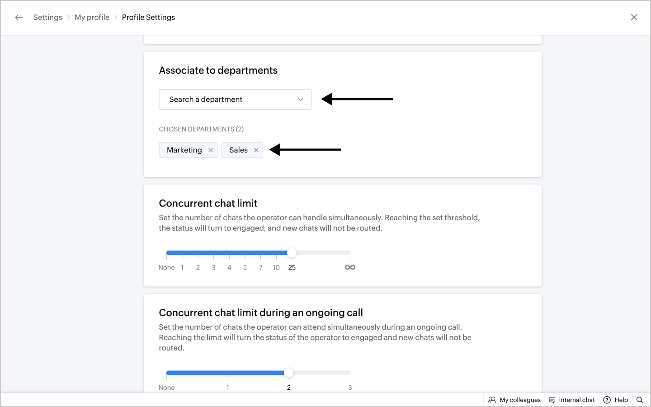Screen dimensions: 651x407
Task: Click the department dropdown chevron arrow
Action: [301, 99]
